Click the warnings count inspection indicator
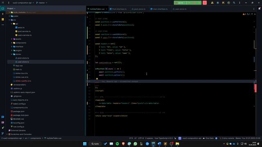This screenshot has width=262, height=147. (244, 14)
